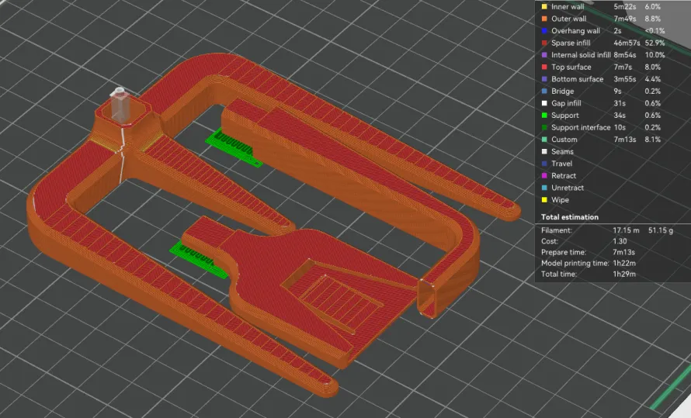691x418 pixels.
Task: Enable Retract display in the legend
Action: (x=563, y=176)
